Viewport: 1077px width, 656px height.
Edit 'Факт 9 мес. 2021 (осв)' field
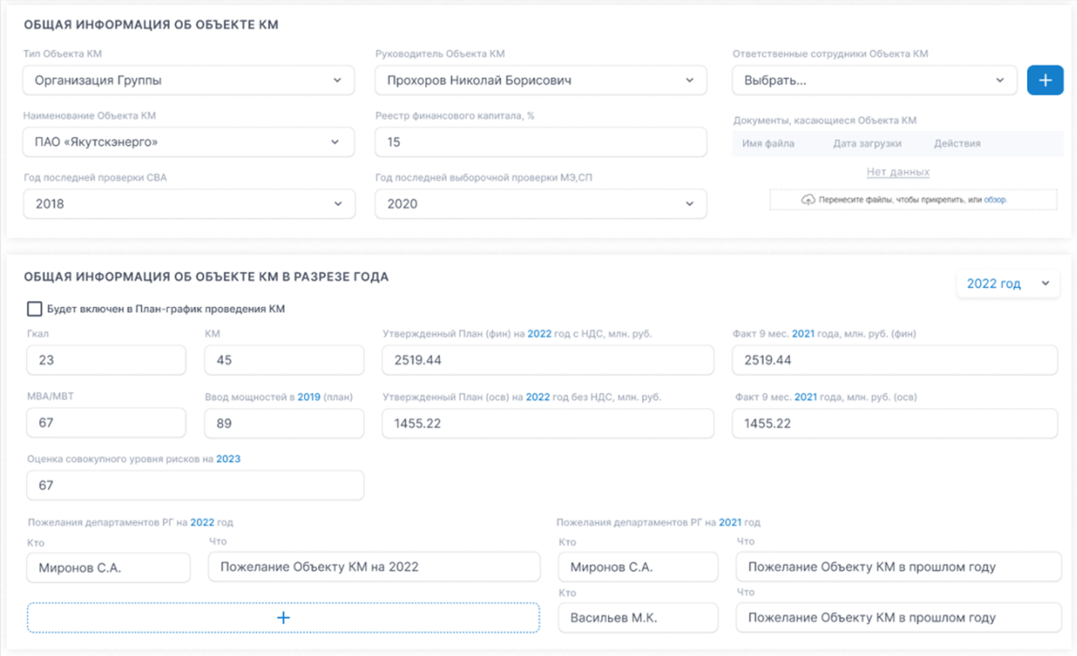[895, 423]
